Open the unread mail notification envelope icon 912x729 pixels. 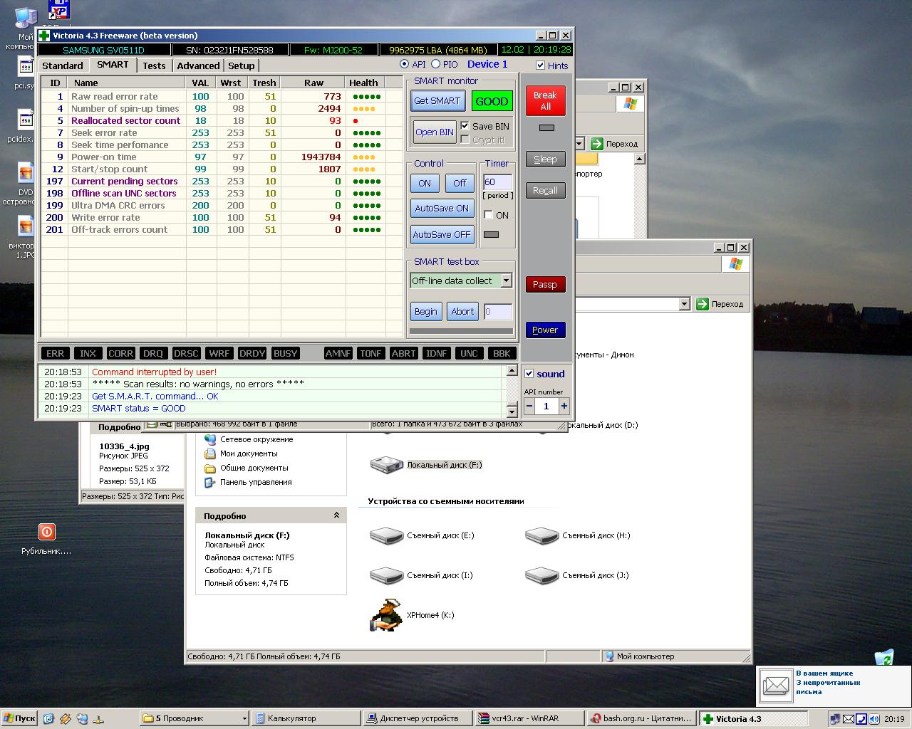[775, 685]
